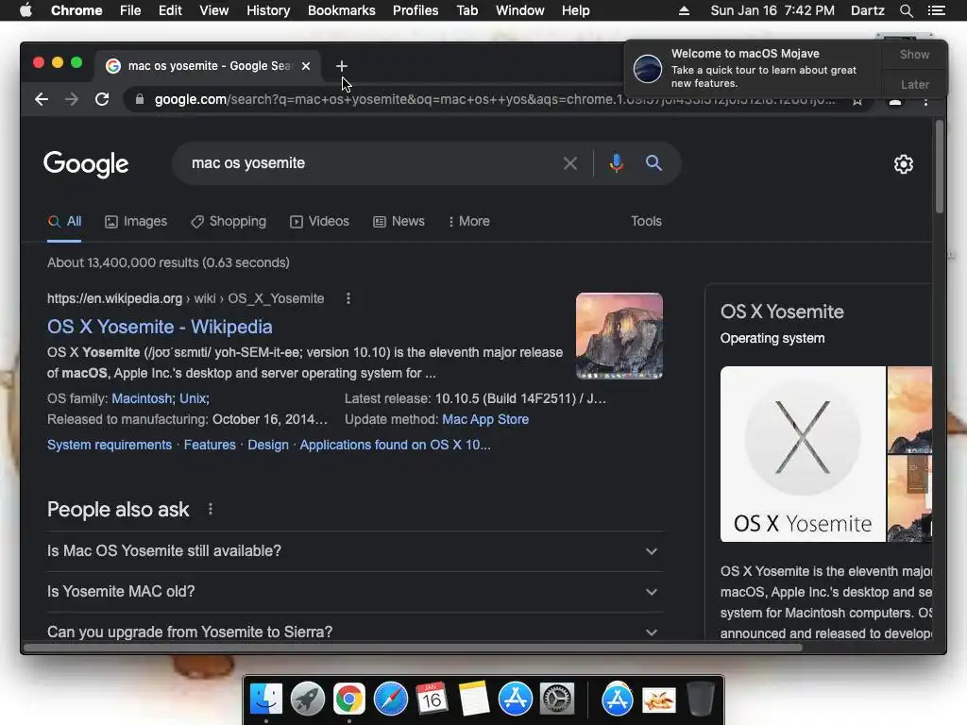Click the browser forward arrow
The height and width of the screenshot is (725, 967).
(72, 99)
